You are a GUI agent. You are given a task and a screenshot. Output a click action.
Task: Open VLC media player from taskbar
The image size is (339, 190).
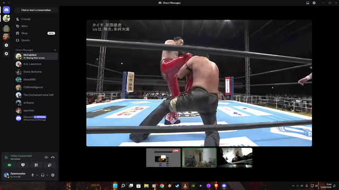[185, 186]
